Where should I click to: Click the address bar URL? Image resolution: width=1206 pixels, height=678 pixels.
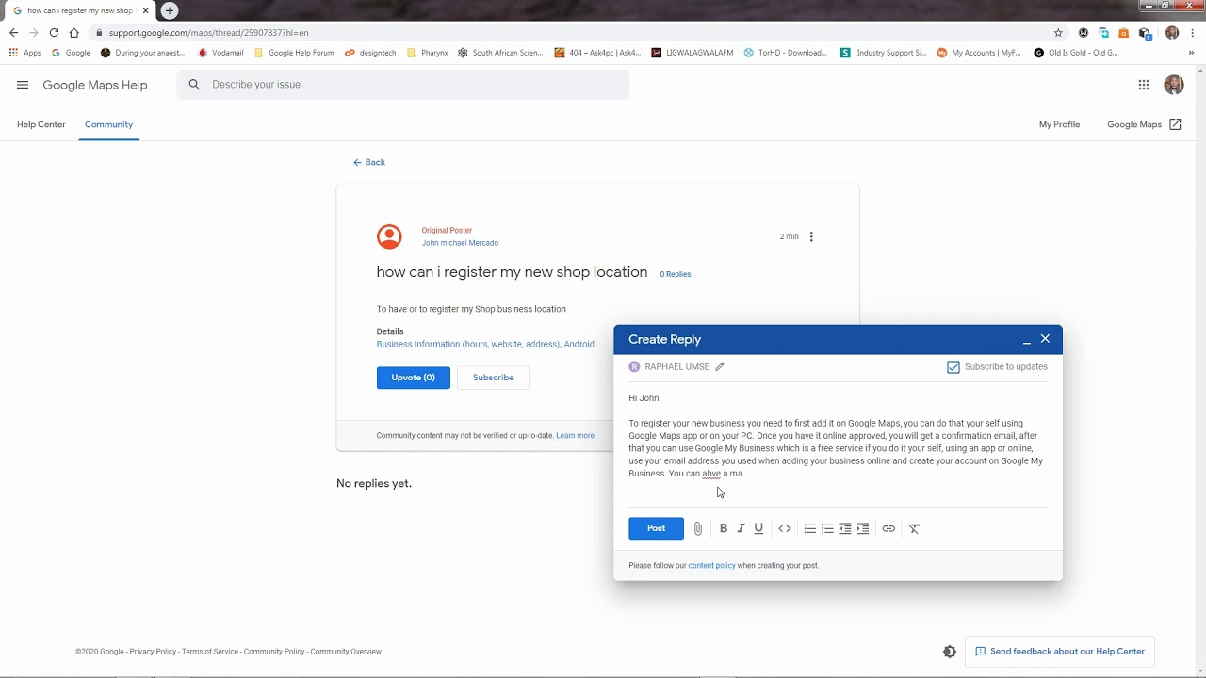coord(209,32)
